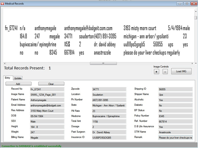Click the STM Name field
This screenshot has height=148, width=198.
pyautogui.click(x=175, y=132)
